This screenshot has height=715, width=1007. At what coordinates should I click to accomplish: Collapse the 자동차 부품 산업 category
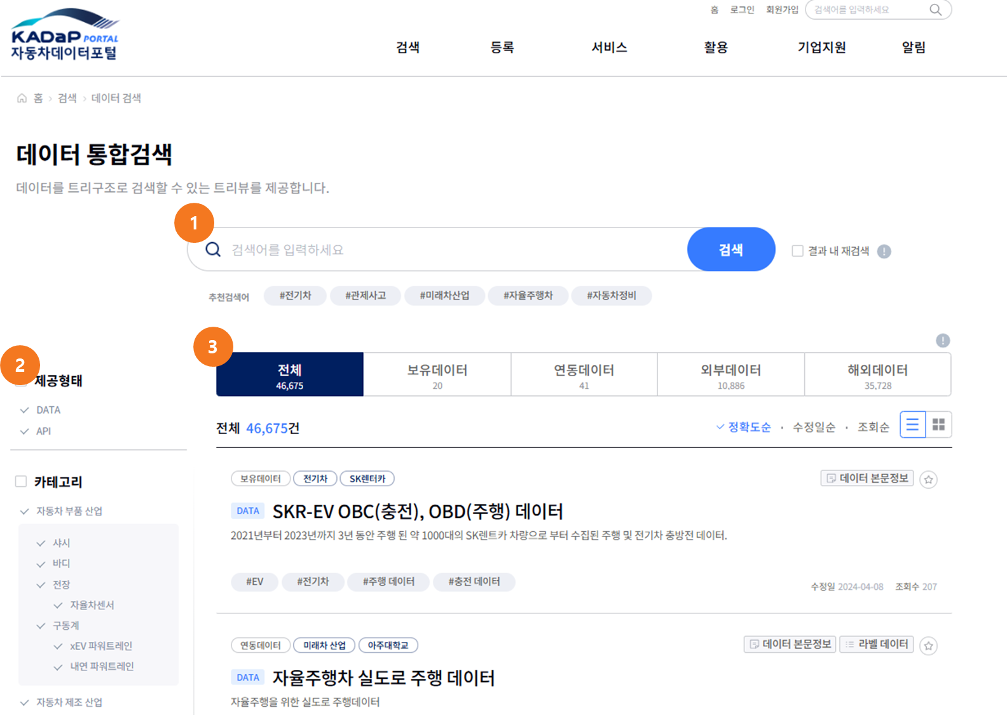coord(24,511)
